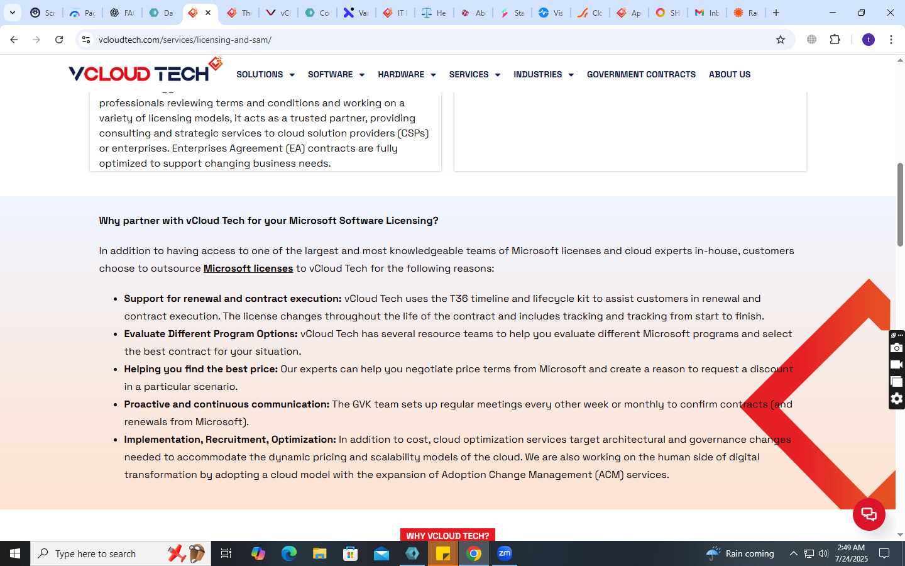Viewport: 905px width, 566px height.
Task: Open File Explorer from the taskbar
Action: (320, 553)
